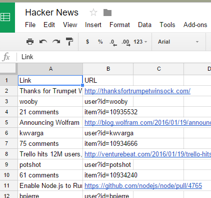The width and height of the screenshot is (211, 198).
Task: Open the 123 more formats dropdown
Action: point(140,42)
